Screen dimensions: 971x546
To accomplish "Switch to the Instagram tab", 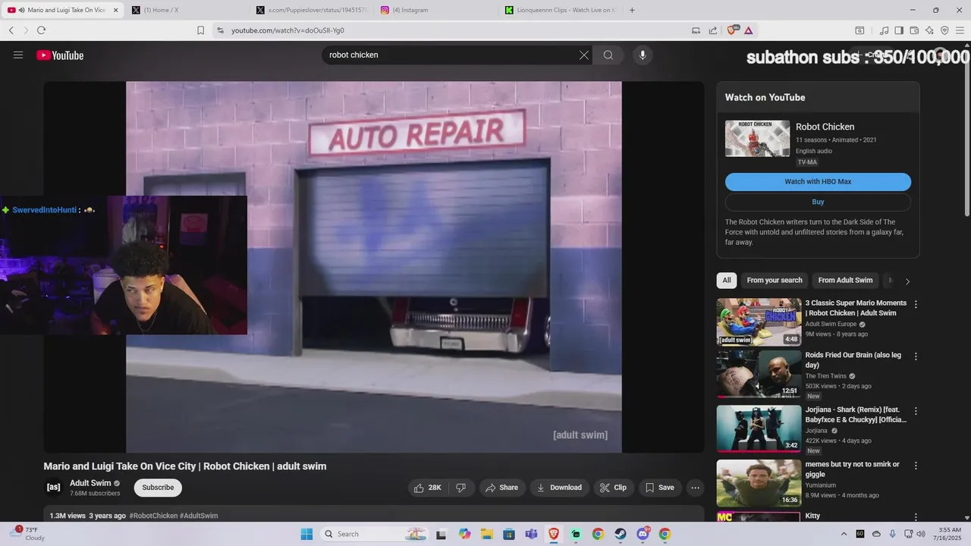I will tap(435, 10).
